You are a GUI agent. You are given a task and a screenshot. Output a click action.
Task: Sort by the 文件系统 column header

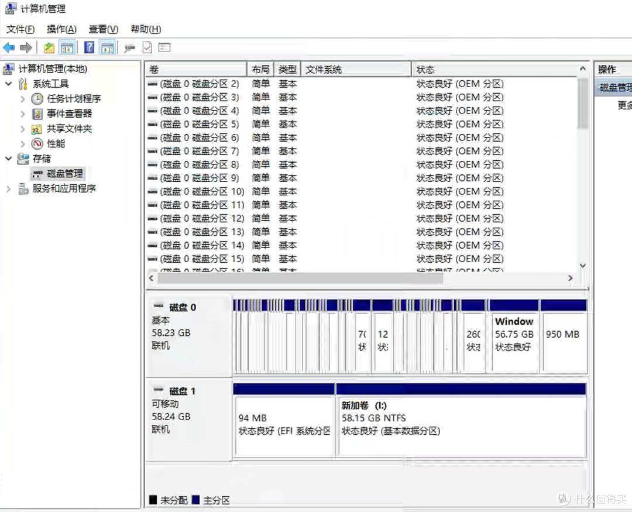(x=356, y=70)
